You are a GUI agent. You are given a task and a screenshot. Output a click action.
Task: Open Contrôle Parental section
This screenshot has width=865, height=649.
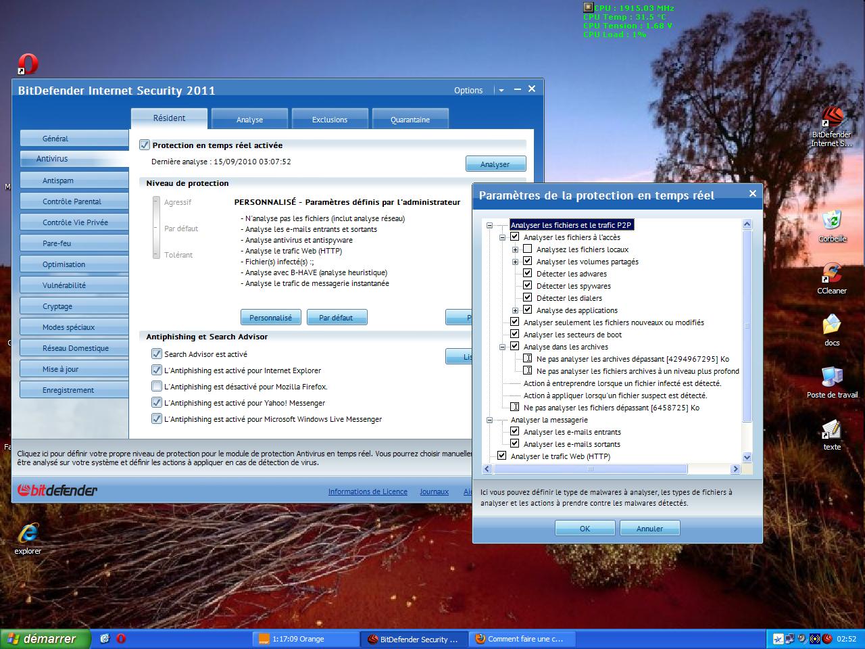tap(74, 201)
